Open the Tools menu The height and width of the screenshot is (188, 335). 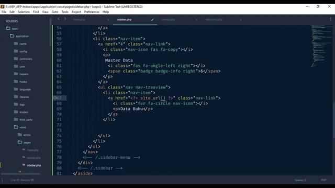tap(65, 12)
